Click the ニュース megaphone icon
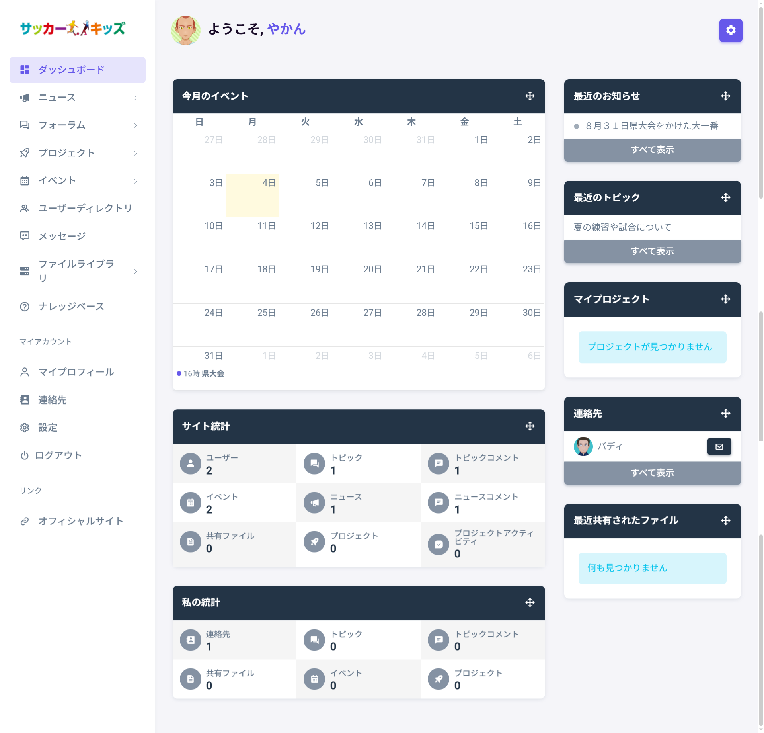 tap(25, 98)
